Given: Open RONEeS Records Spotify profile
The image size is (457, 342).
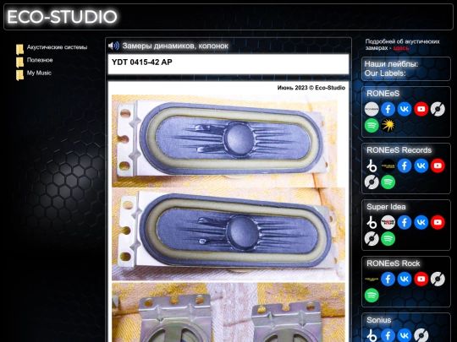Looking at the screenshot, I should pyautogui.click(x=388, y=182).
